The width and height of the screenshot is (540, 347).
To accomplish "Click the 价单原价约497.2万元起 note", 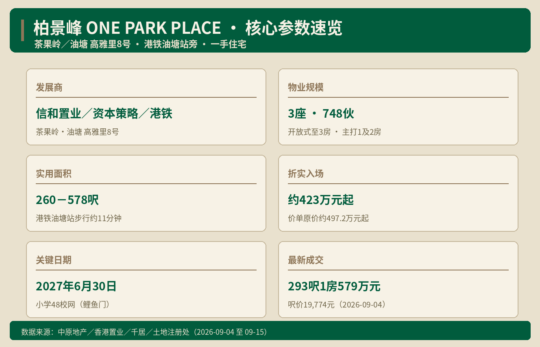I will click(328, 218).
